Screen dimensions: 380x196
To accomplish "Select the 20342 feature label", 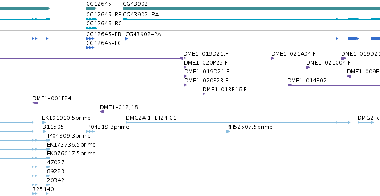I will (56, 180).
